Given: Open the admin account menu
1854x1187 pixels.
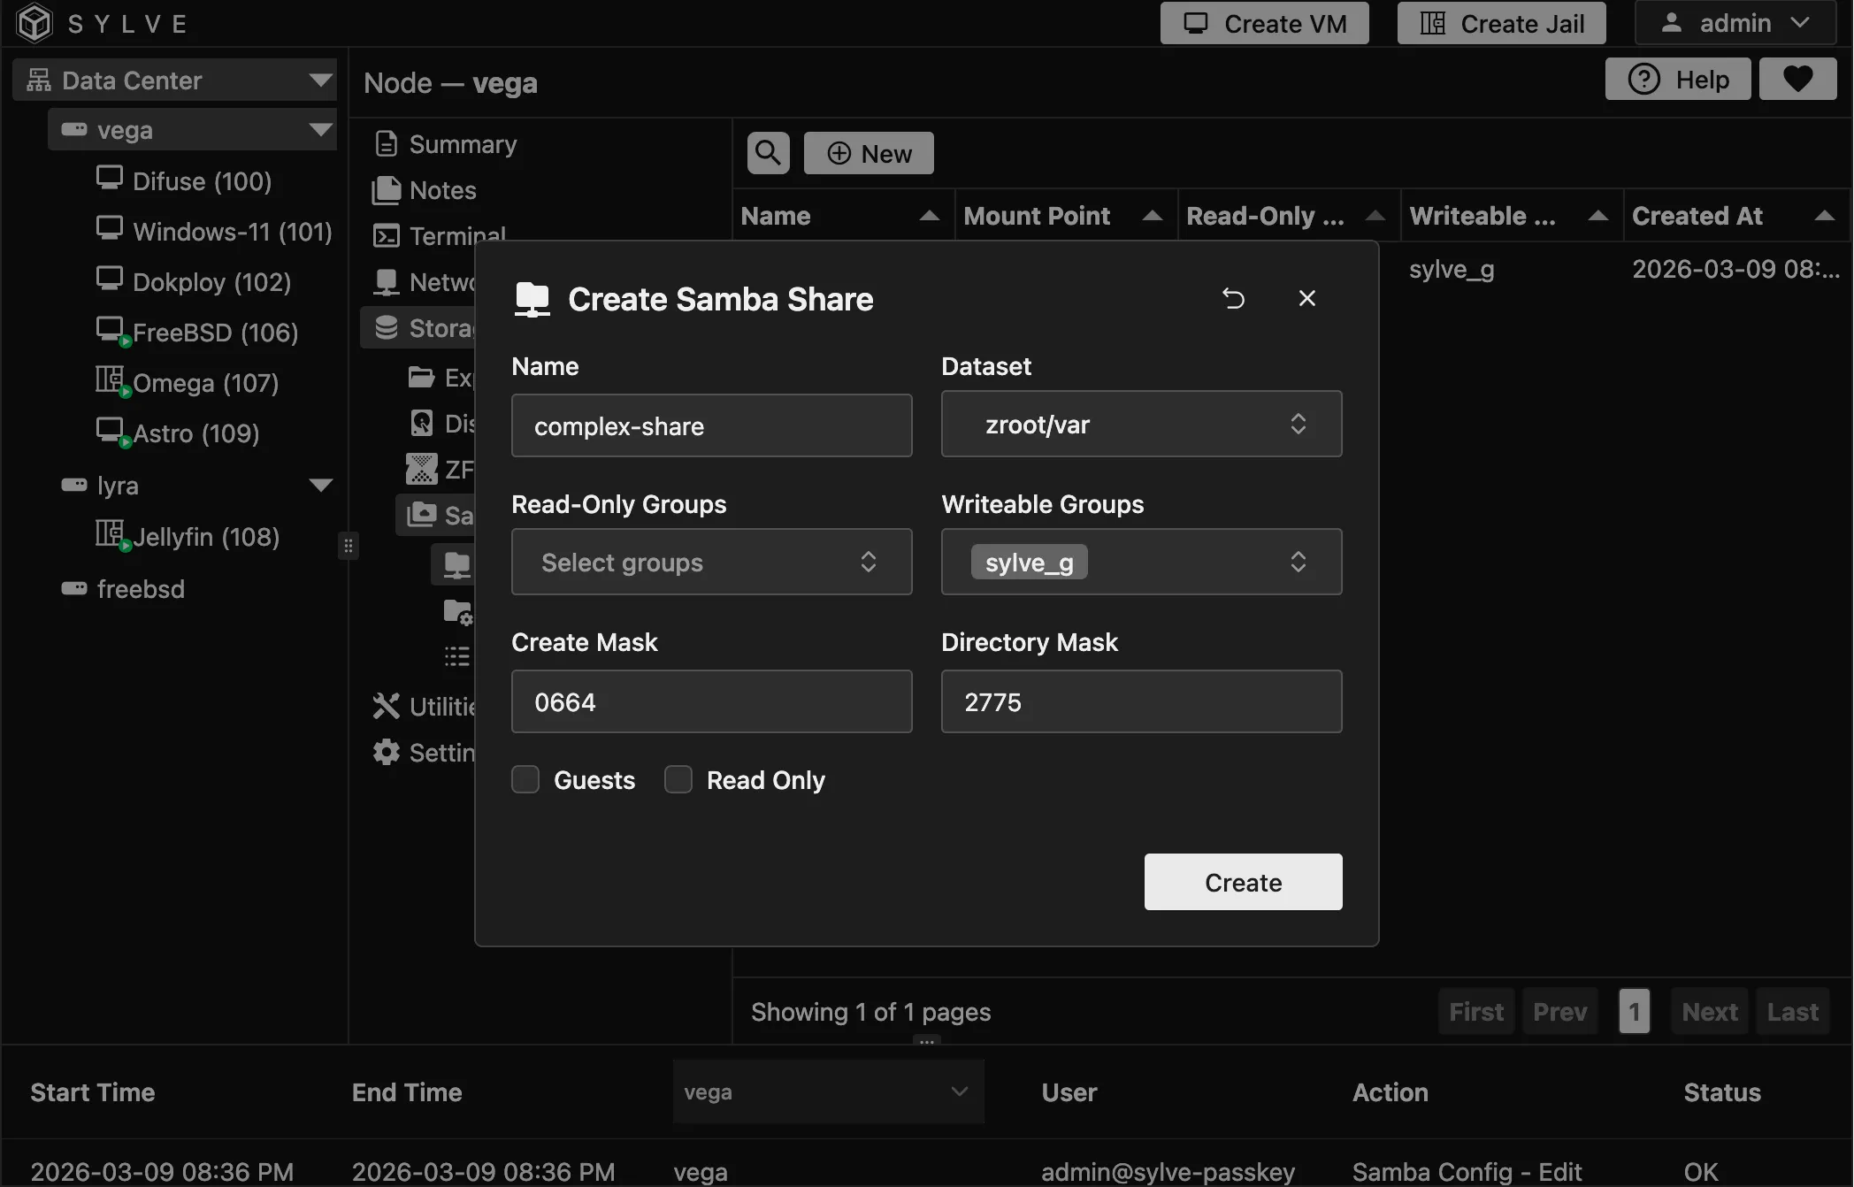Looking at the screenshot, I should (x=1735, y=23).
